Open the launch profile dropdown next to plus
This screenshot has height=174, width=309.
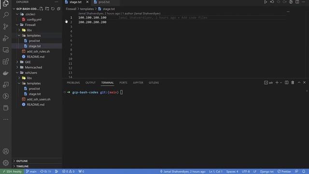point(281,83)
